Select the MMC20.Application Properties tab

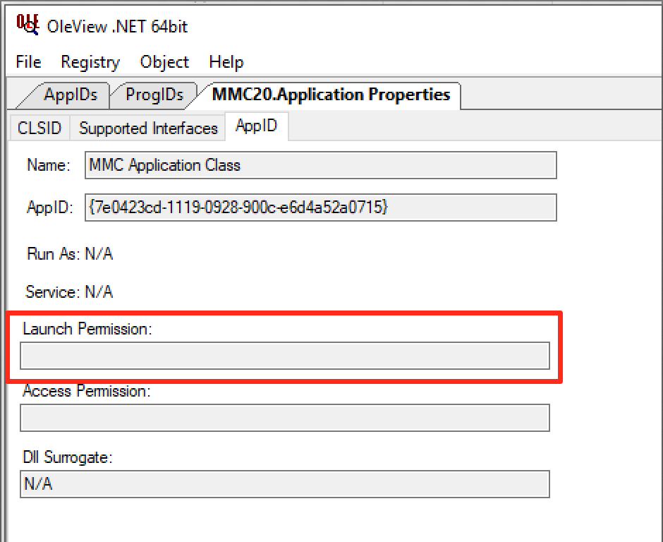[x=331, y=95]
